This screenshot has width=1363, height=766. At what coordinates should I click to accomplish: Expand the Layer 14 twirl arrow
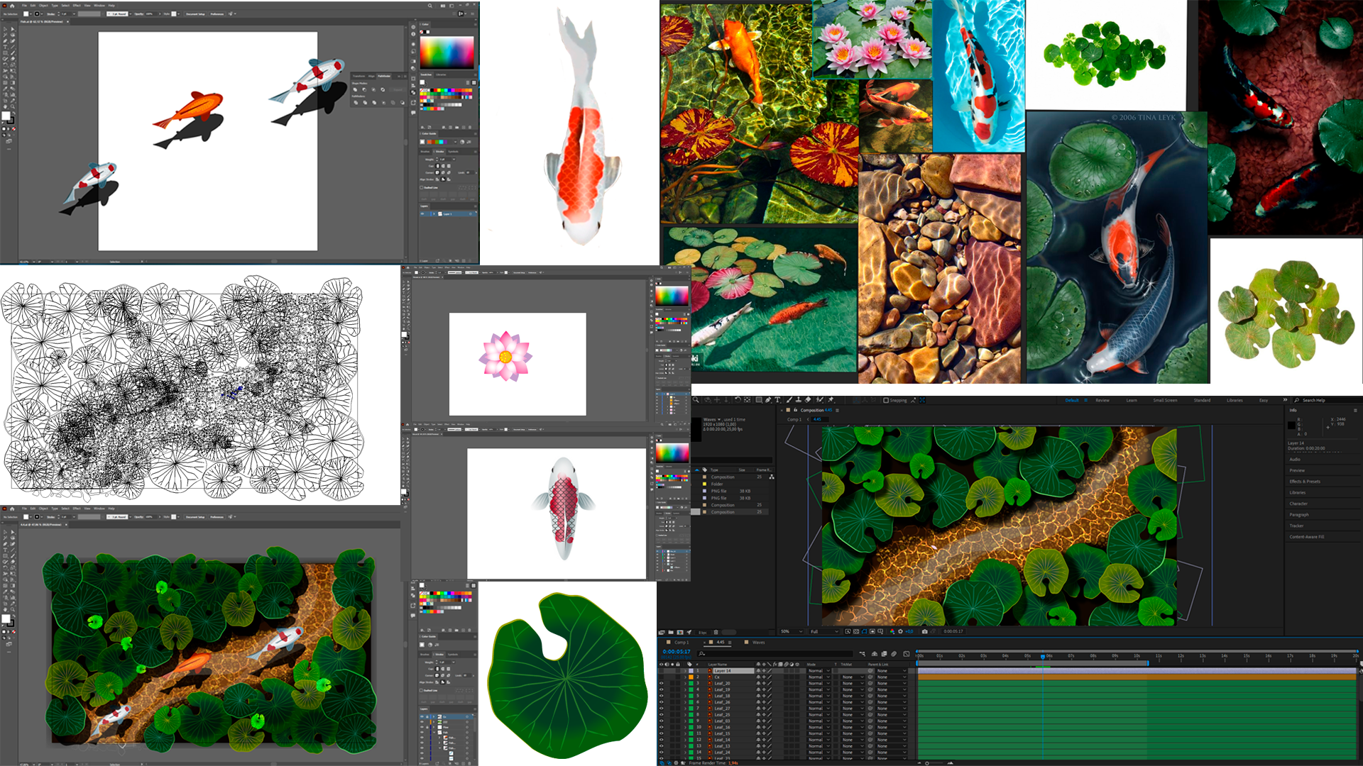point(686,671)
